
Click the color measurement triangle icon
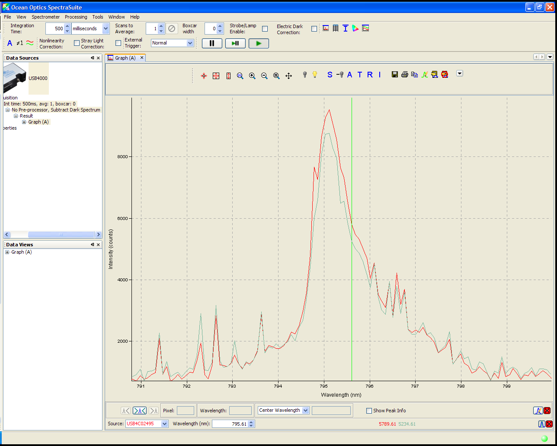point(355,28)
